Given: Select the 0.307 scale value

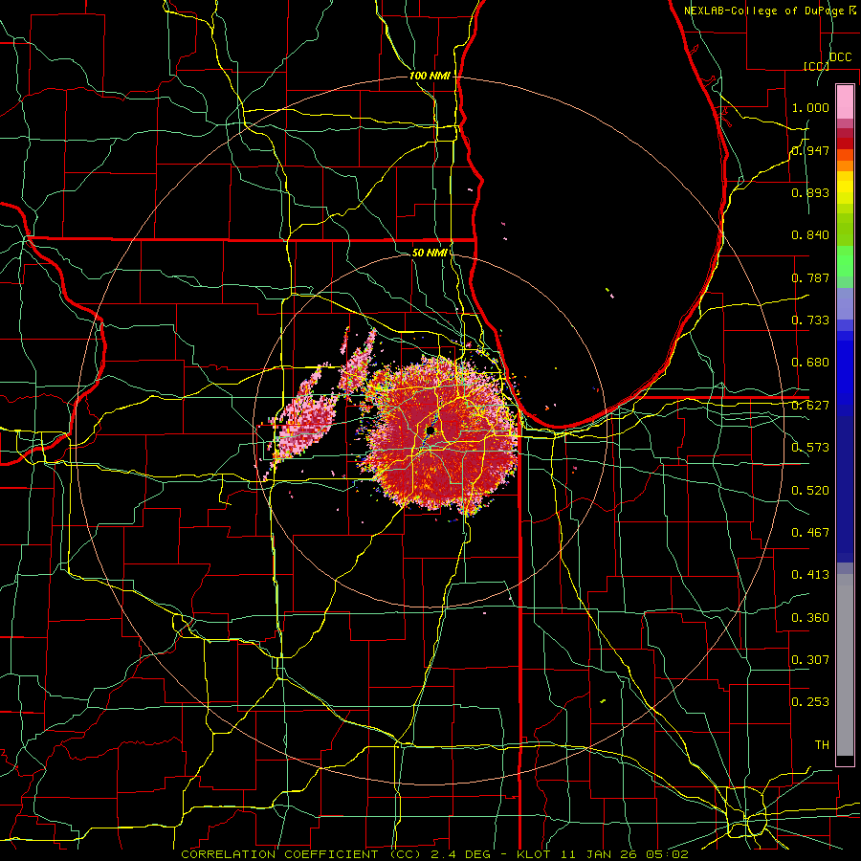Looking at the screenshot, I should pos(810,660).
